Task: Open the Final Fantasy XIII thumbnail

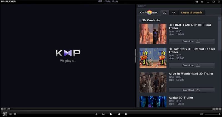Action: 153,34
